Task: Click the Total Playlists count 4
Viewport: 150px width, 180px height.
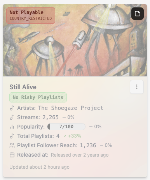Action: point(58,136)
